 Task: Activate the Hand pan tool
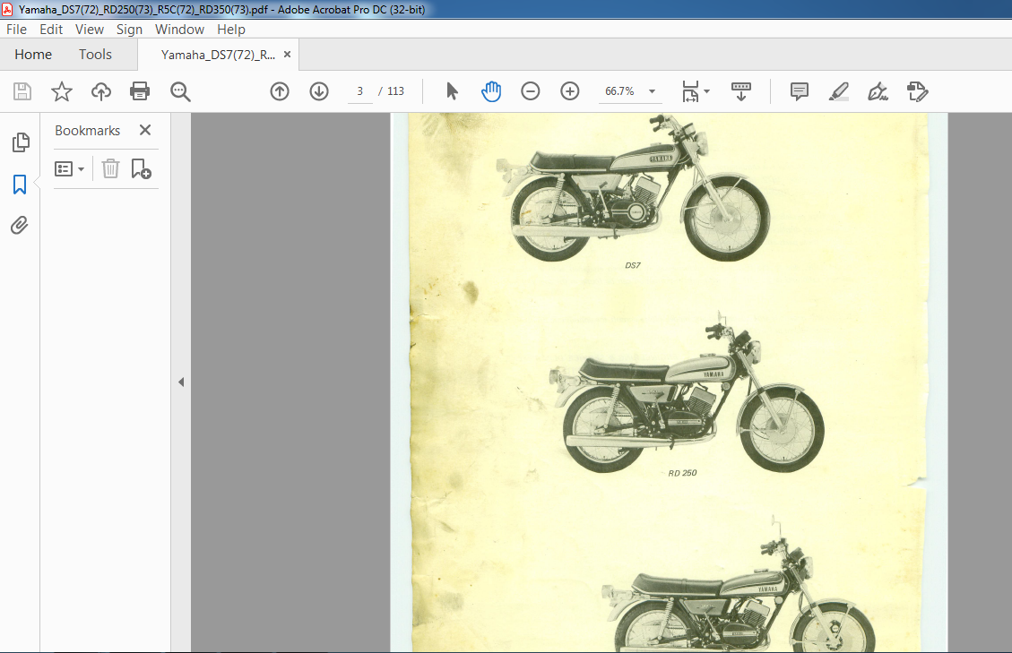pyautogui.click(x=491, y=91)
